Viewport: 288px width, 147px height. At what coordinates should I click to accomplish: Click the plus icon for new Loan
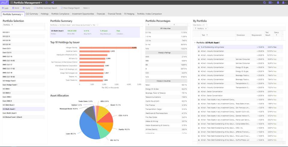point(3,8)
